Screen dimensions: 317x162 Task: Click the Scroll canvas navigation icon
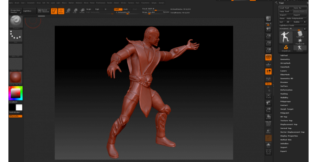(268, 29)
